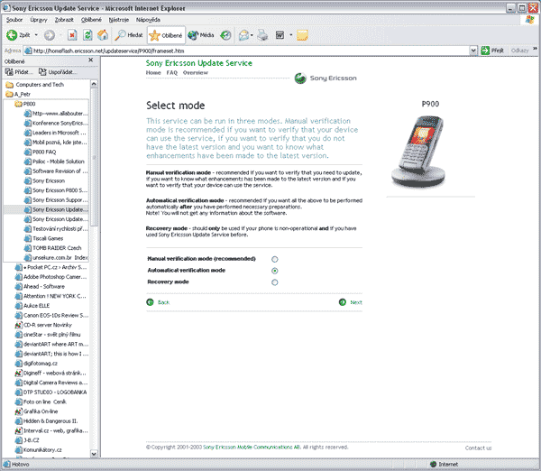Collapse the P800 favorites folder
Image resolution: width=541 pixels, height=471 pixels.
25,104
